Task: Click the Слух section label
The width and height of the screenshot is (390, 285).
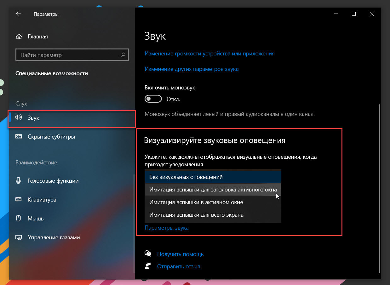Action: click(21, 104)
